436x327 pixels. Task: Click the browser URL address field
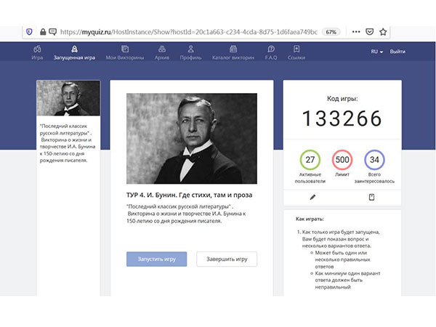(x=182, y=32)
